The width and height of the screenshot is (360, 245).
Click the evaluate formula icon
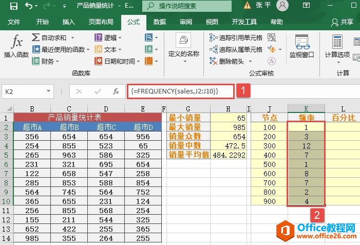(272, 61)
